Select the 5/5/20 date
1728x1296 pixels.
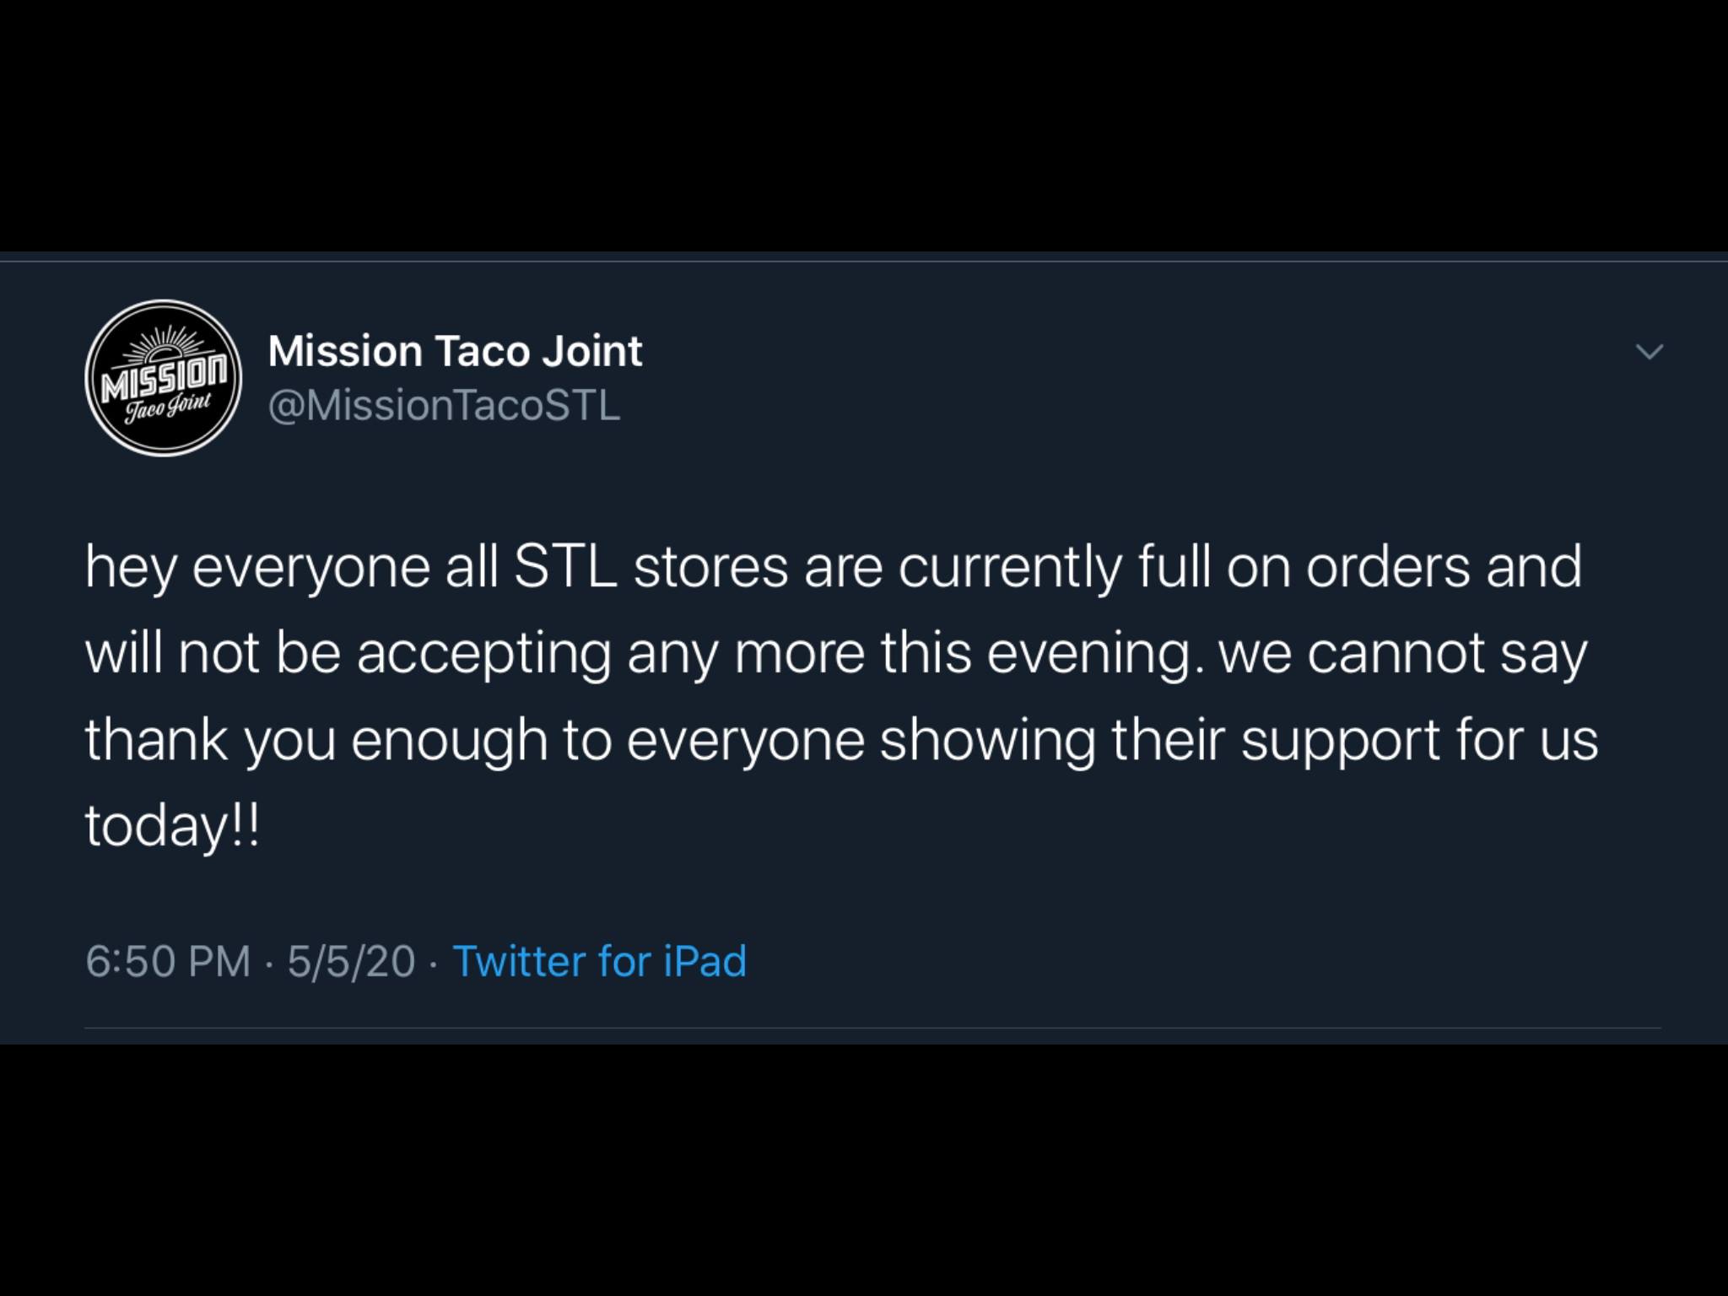[351, 961]
